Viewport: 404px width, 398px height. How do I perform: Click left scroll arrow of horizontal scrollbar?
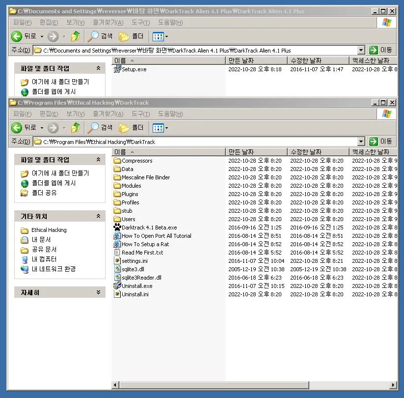pos(115,385)
